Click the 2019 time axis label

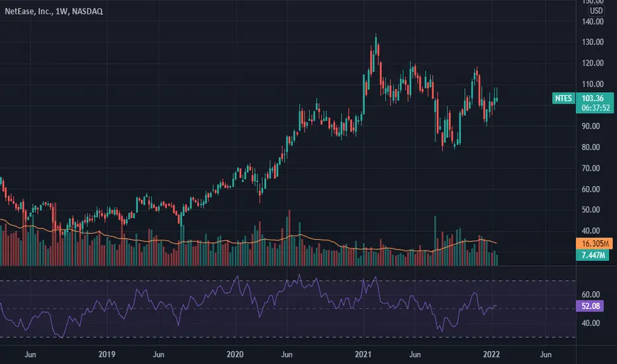click(107, 355)
